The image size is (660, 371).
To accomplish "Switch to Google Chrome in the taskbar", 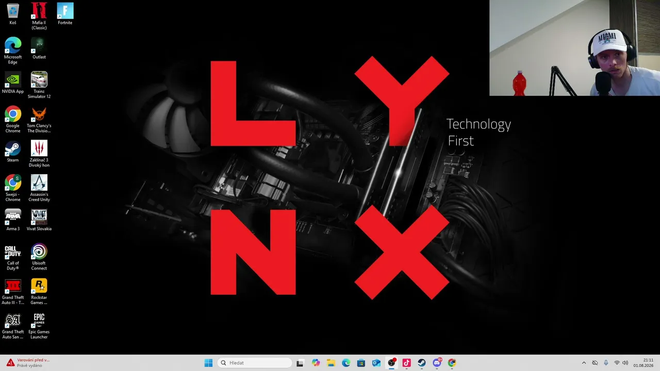I will pyautogui.click(x=452, y=363).
